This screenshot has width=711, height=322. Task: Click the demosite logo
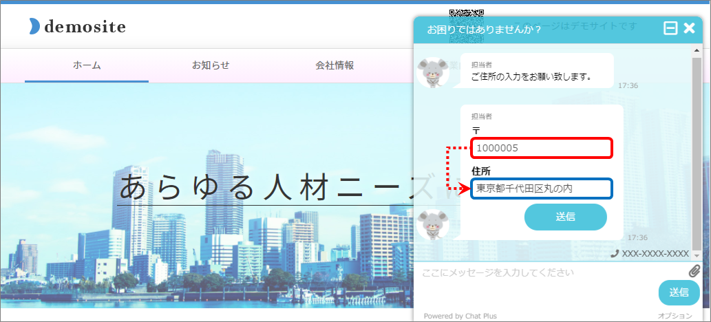(77, 27)
